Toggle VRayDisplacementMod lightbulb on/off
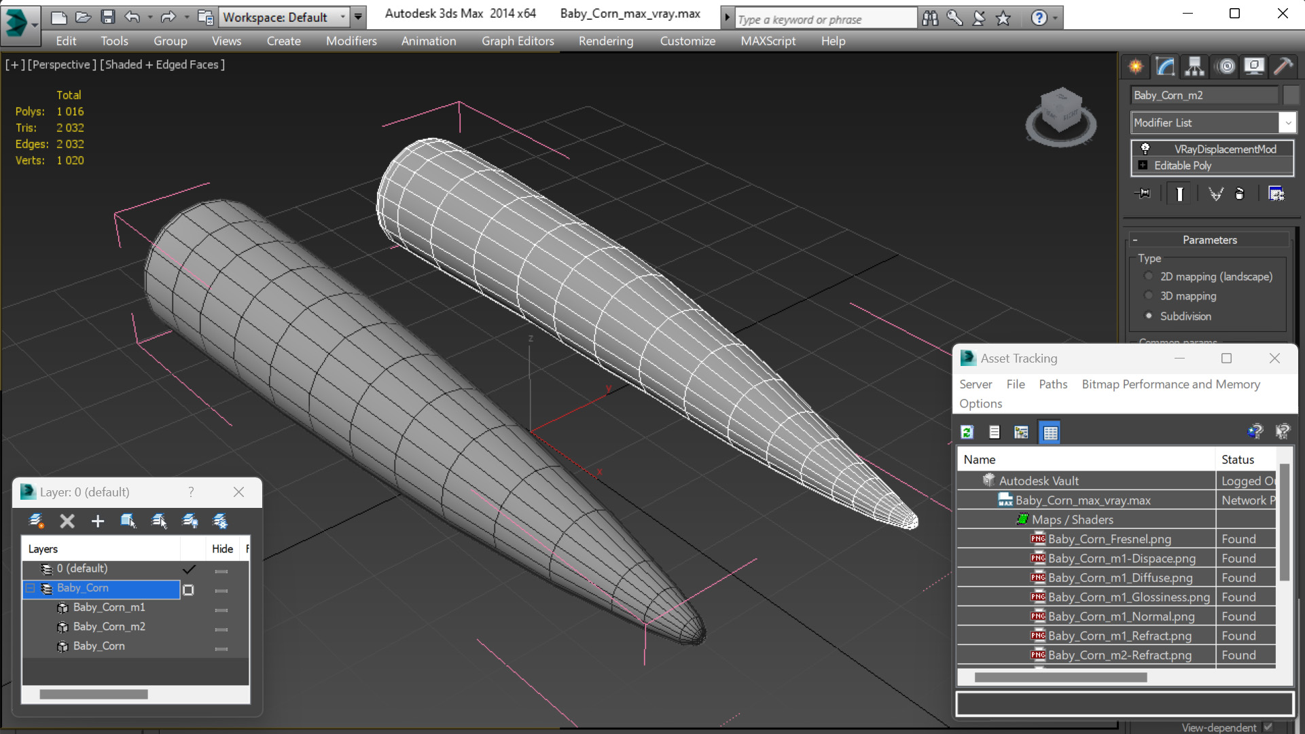Viewport: 1305px width, 734px height. (1145, 148)
